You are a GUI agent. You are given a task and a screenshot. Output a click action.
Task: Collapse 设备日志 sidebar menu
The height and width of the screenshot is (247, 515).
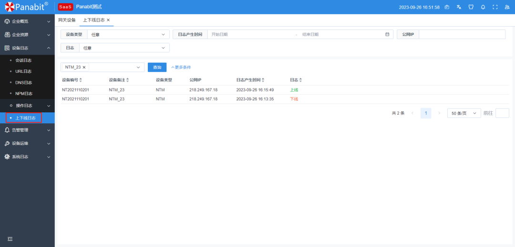tap(27, 48)
